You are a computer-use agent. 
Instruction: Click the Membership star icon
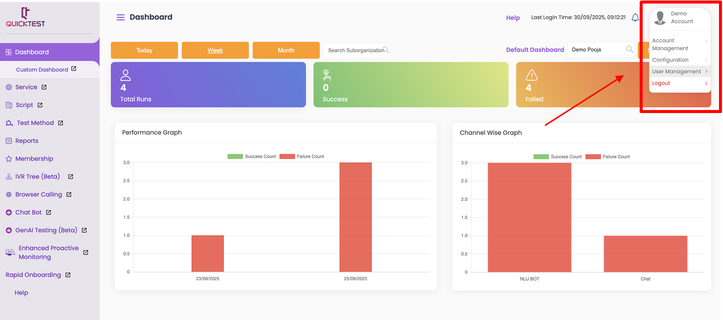(9, 159)
